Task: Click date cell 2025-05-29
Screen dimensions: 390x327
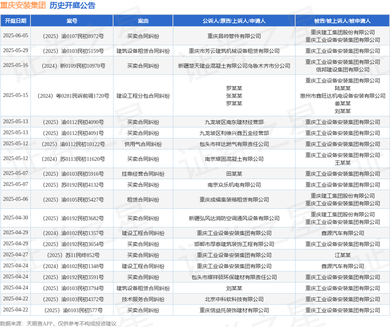Action: (x=15, y=51)
